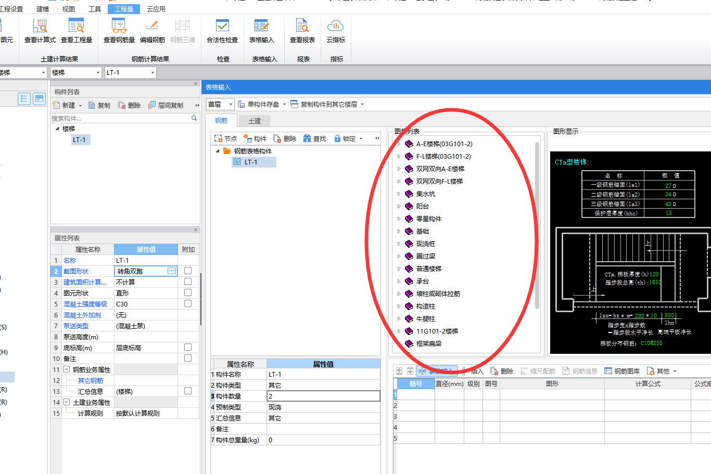Click the 混凝土强度等级 property name
The height and width of the screenshot is (474, 711).
click(85, 304)
